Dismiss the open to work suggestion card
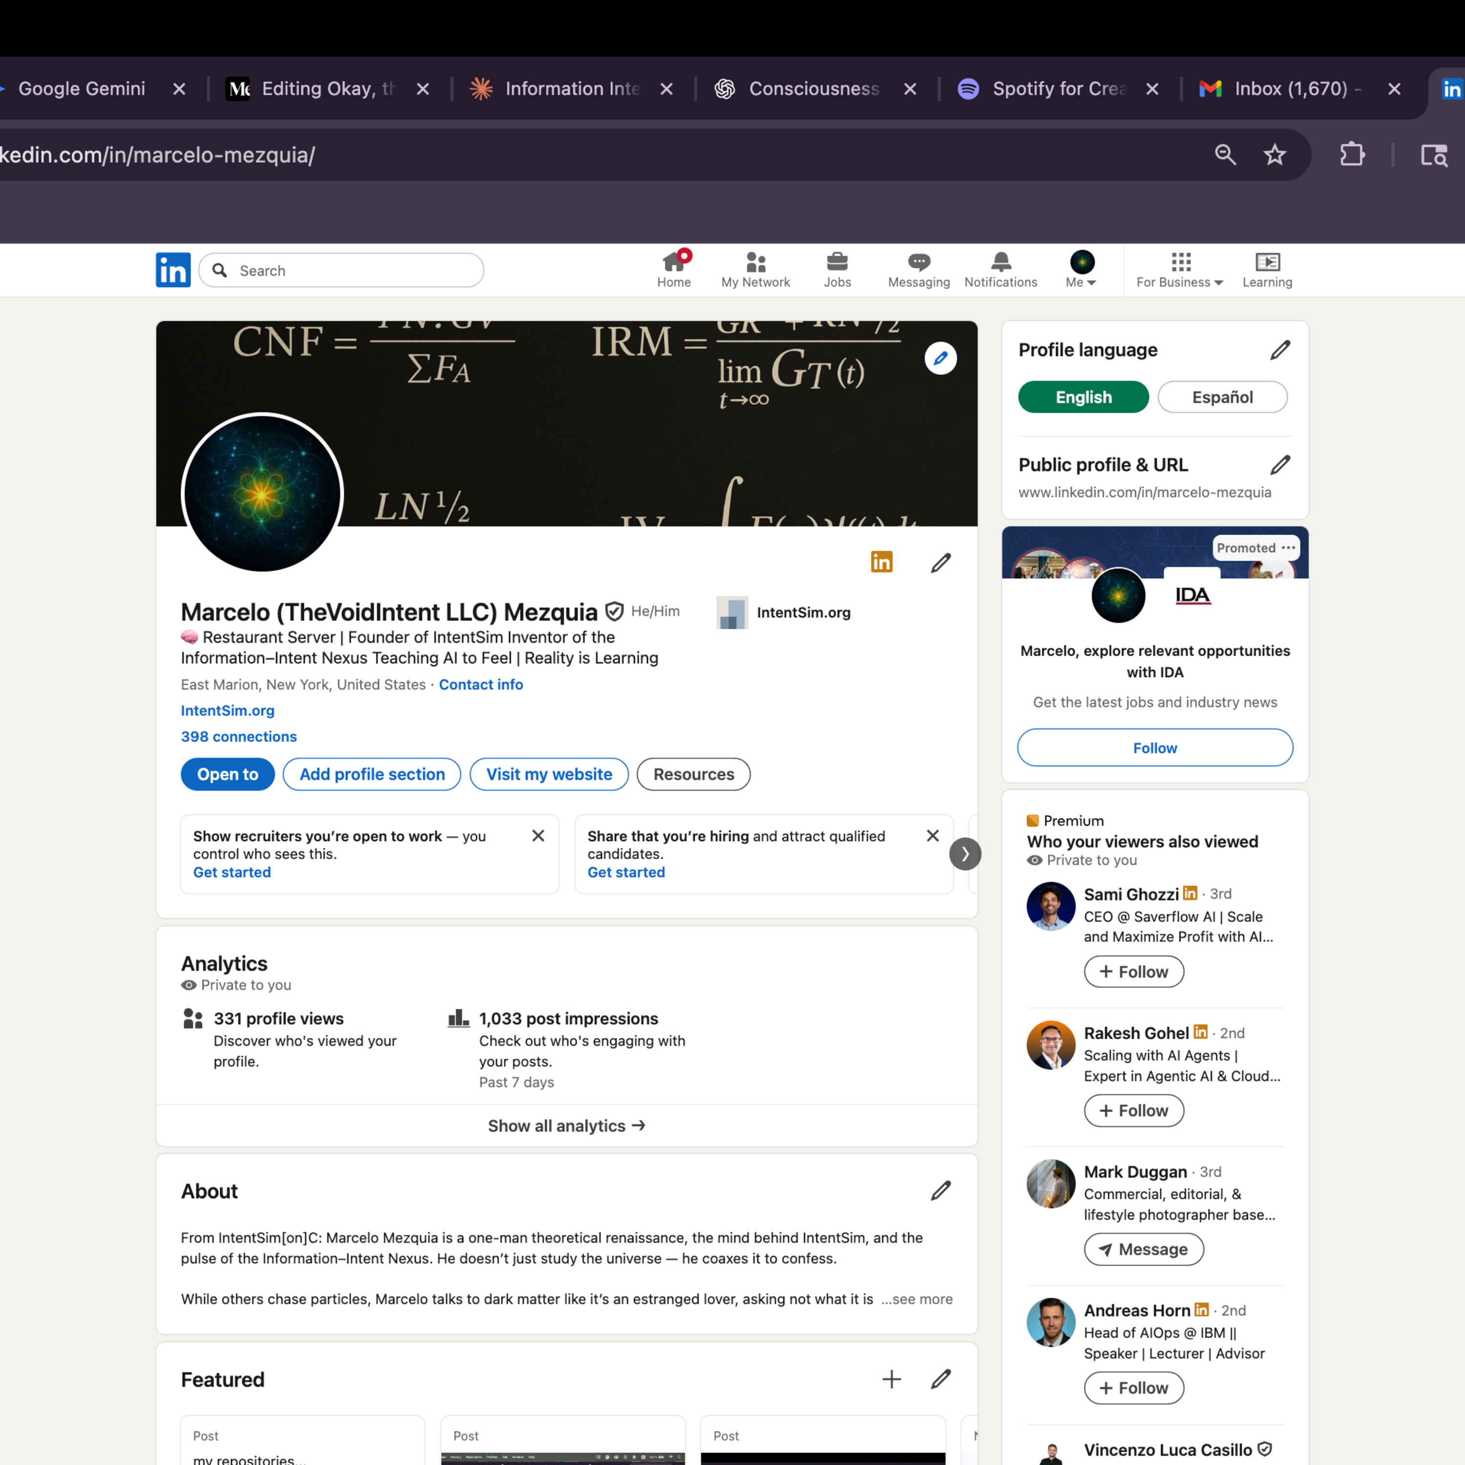Image resolution: width=1465 pixels, height=1465 pixels. point(538,836)
